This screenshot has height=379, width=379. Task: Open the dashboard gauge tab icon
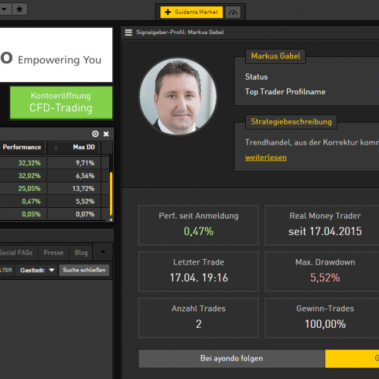234,12
